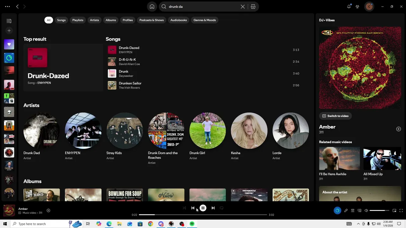Image resolution: width=406 pixels, height=228 pixels.
Task: Open the 311 artist link in player bar
Action: click(40, 213)
